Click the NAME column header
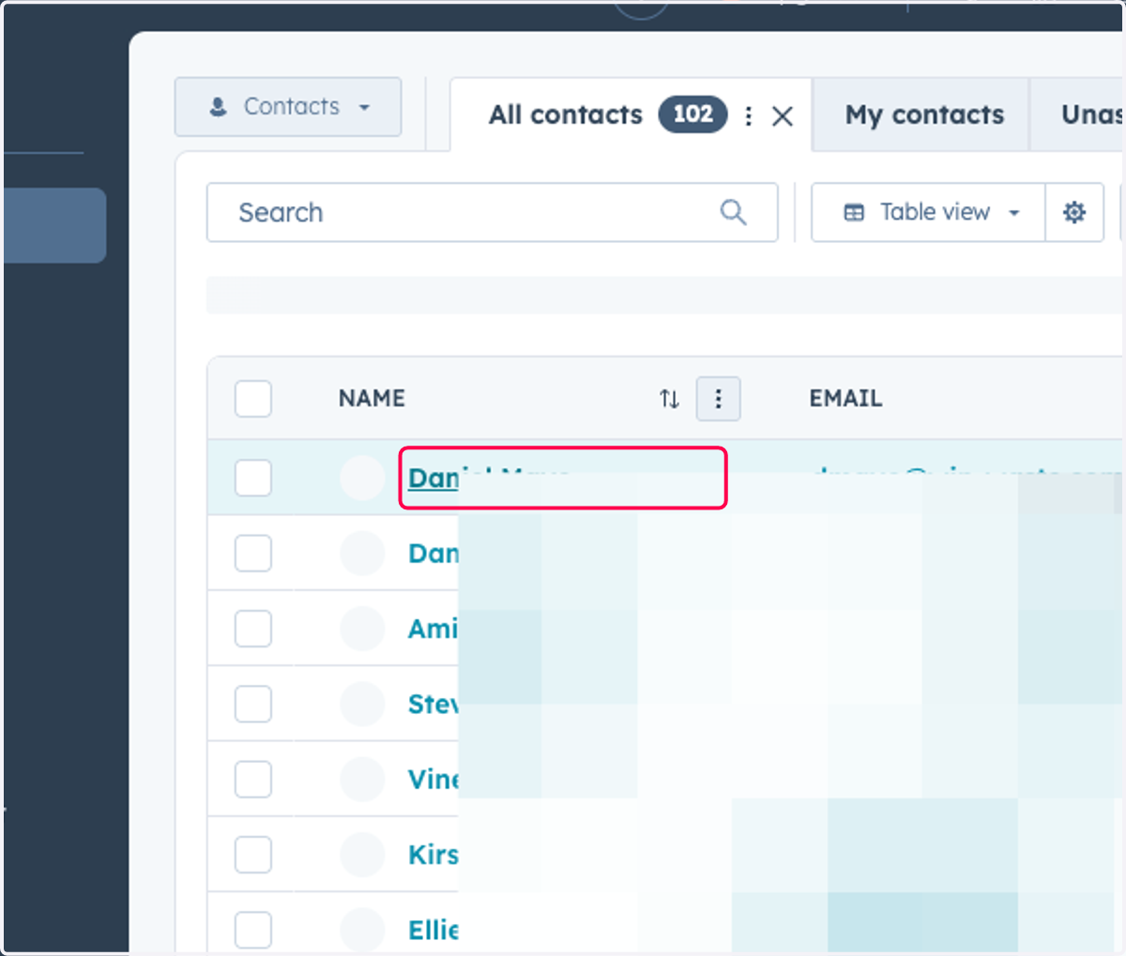 [x=372, y=399]
